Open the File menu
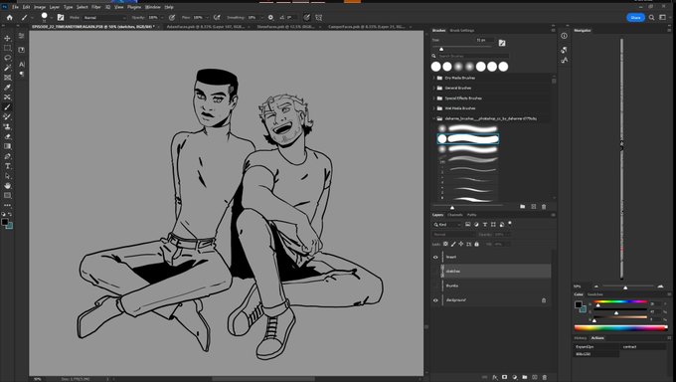This screenshot has width=676, height=382. click(x=15, y=7)
